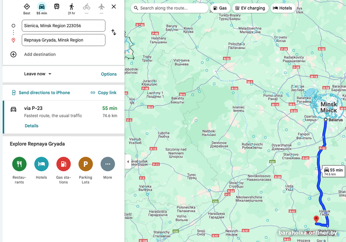
Task: Click the Haradzeya town label
Action: (x=217, y=215)
